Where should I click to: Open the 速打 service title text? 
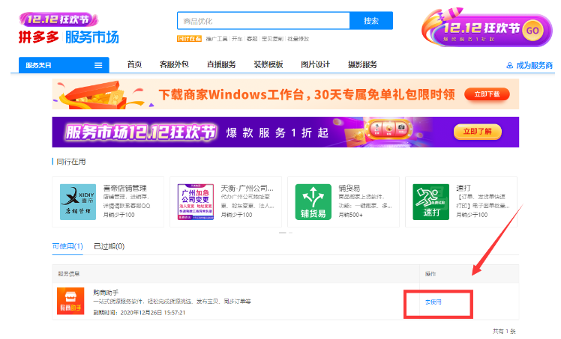click(x=463, y=188)
